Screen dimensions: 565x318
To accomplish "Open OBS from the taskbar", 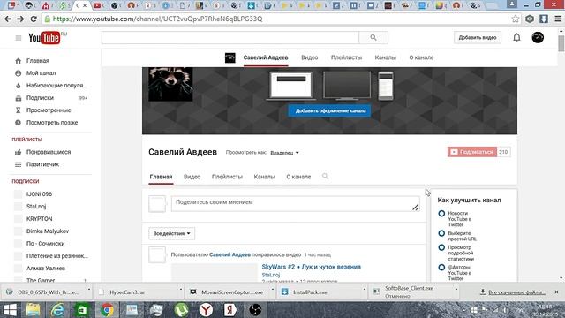I will [x=255, y=310].
